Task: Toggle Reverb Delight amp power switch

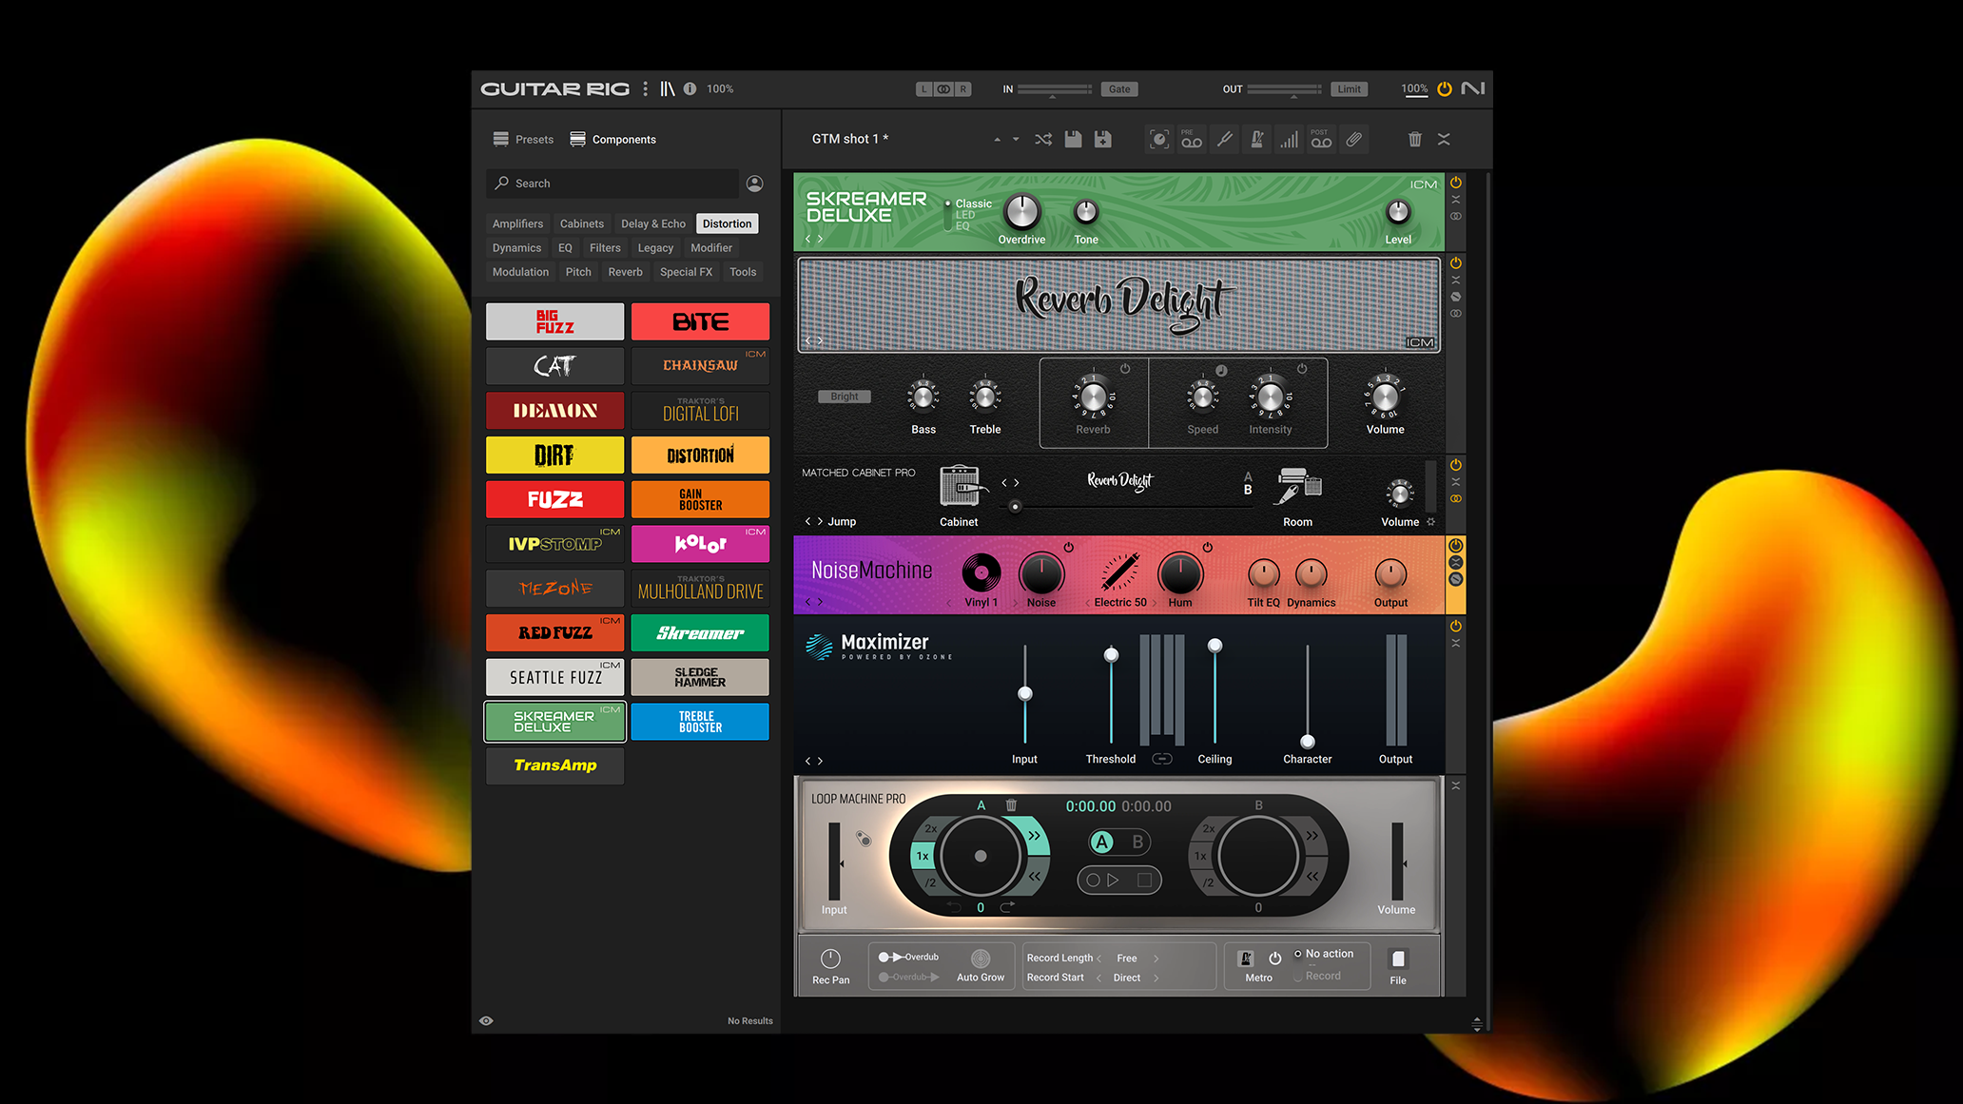Action: tap(1456, 263)
